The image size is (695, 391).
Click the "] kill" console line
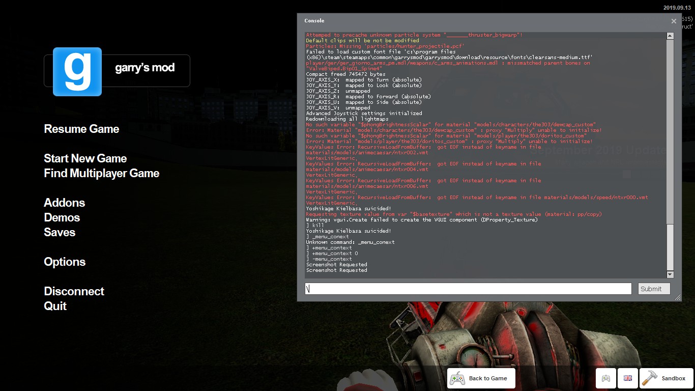[315, 226]
